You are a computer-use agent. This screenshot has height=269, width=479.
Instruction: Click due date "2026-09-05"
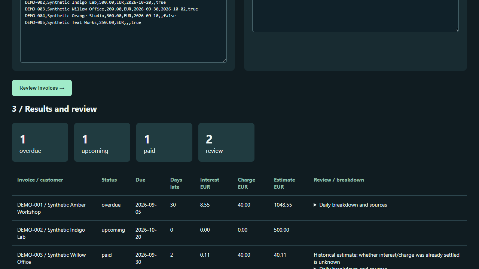pos(146,208)
